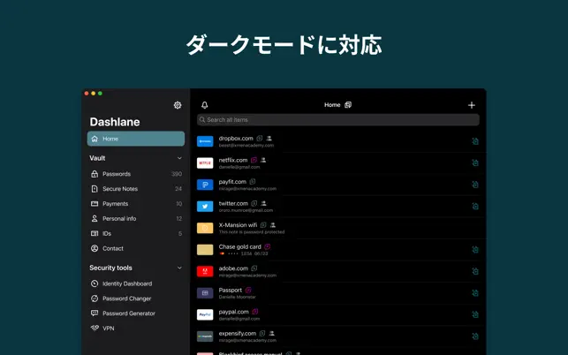Image resolution: width=568 pixels, height=355 pixels.
Task: Click the Search all items field
Action: (338, 120)
